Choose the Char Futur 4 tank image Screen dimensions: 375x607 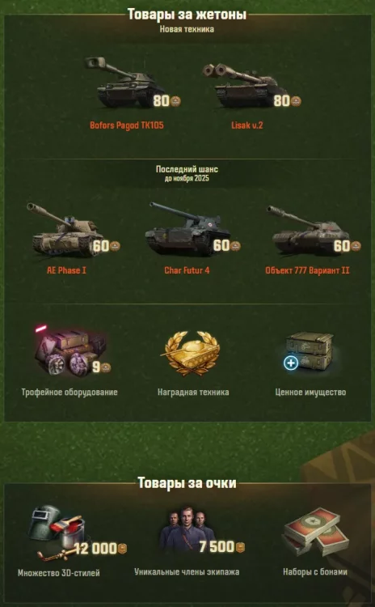click(x=187, y=228)
